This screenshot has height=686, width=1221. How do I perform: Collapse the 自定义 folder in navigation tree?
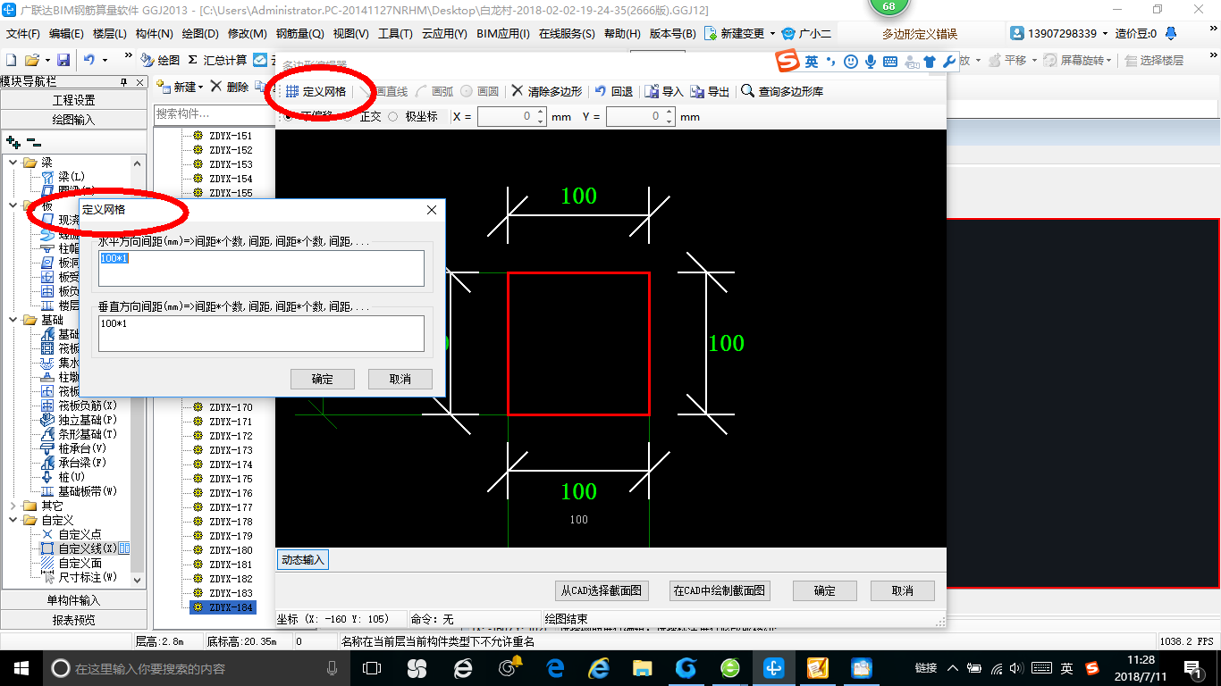pos(13,520)
